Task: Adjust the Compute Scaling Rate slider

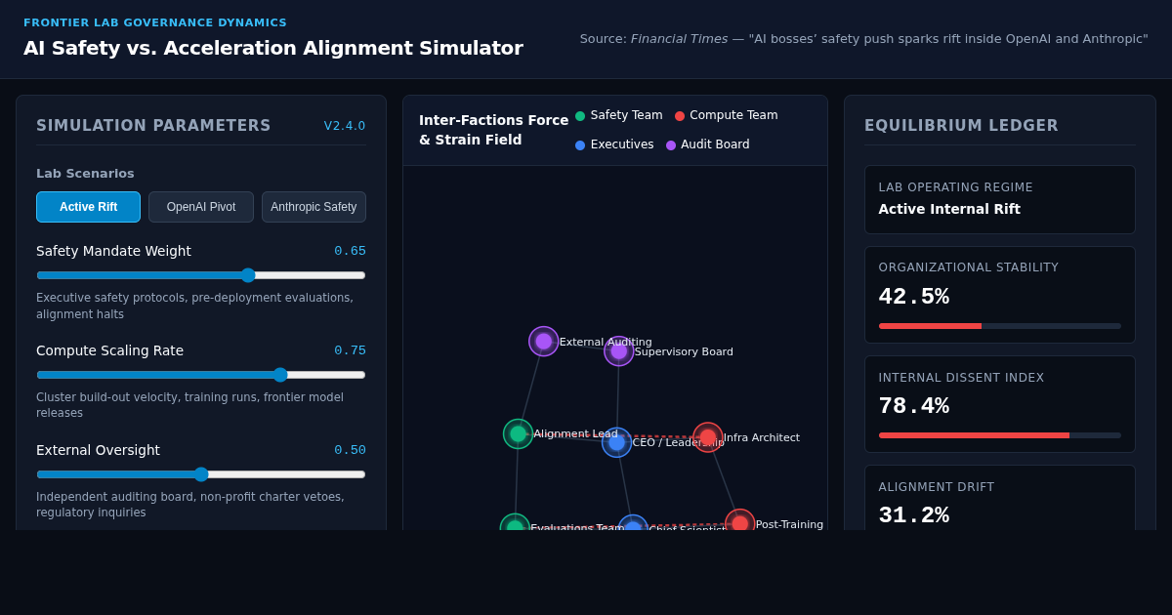Action: pyautogui.click(x=201, y=375)
